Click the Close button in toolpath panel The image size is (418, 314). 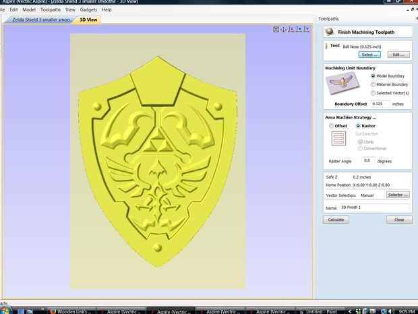pos(399,220)
